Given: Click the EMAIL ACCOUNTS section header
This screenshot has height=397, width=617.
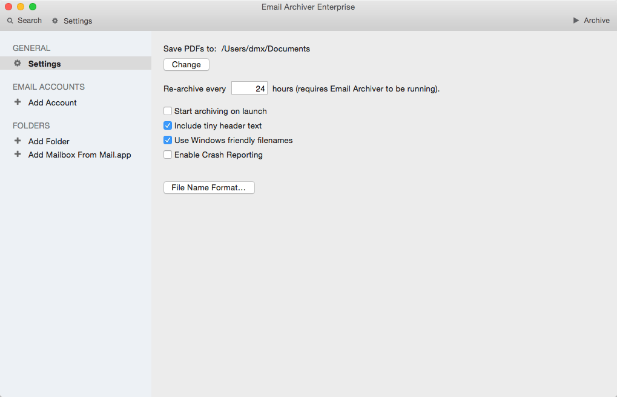Looking at the screenshot, I should [49, 87].
